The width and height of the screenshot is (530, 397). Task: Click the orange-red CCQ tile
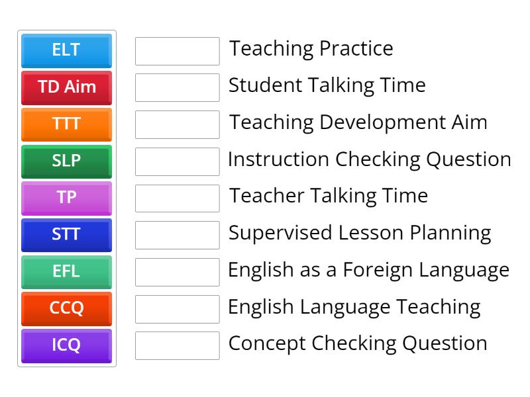[x=66, y=309]
